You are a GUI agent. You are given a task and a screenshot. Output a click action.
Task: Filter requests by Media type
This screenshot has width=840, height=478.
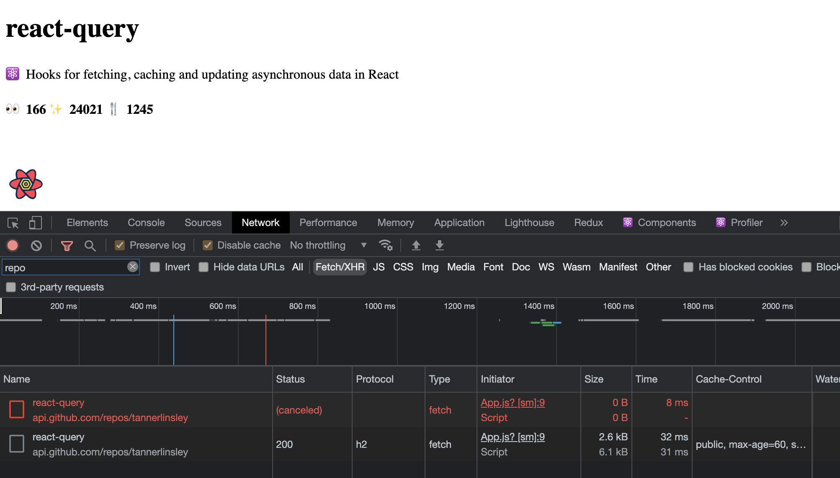click(461, 267)
